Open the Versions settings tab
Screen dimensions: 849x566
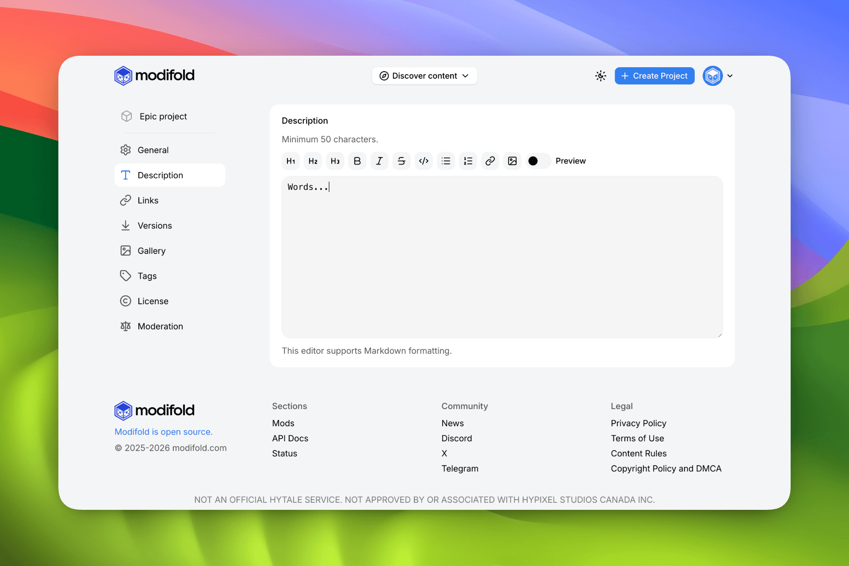pyautogui.click(x=154, y=226)
